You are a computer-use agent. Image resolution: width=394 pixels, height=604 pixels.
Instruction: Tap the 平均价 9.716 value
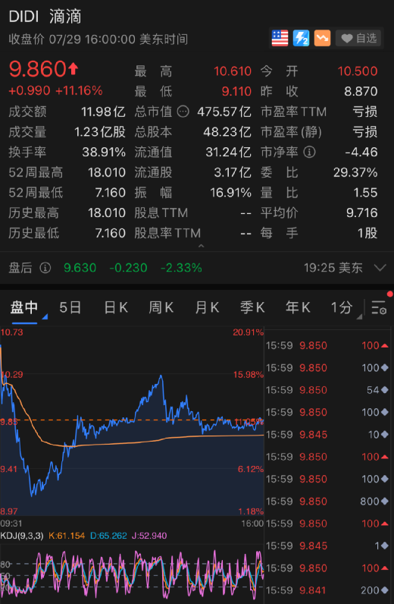[361, 212]
